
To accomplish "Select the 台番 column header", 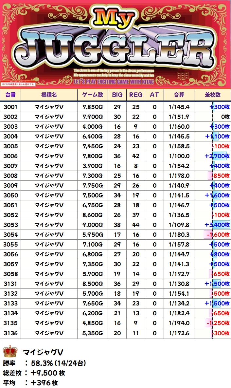I will pos(10,95).
